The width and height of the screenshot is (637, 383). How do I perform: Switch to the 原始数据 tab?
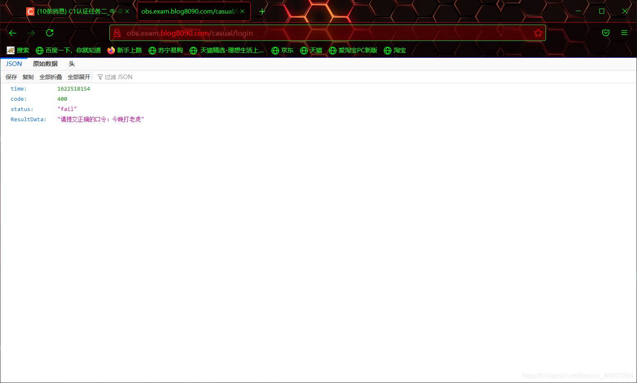click(x=45, y=64)
